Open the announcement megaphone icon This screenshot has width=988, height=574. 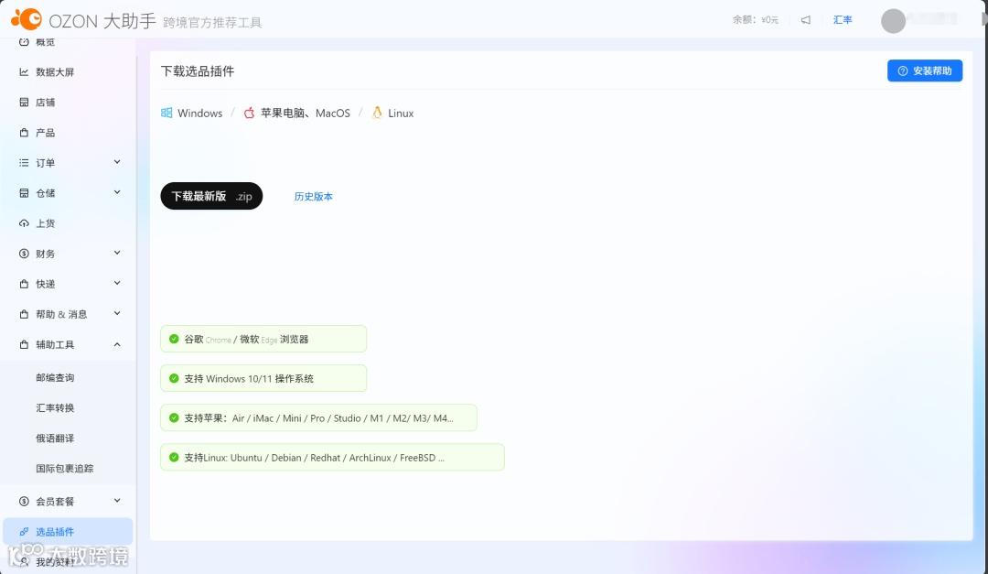806,20
